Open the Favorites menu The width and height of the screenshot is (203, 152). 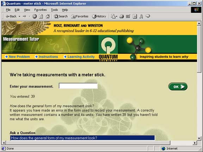[x=41, y=10]
